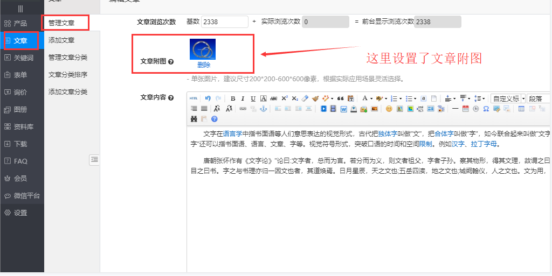Switch to HTML source view
The width and height of the screenshot is (552, 276).
point(194,98)
